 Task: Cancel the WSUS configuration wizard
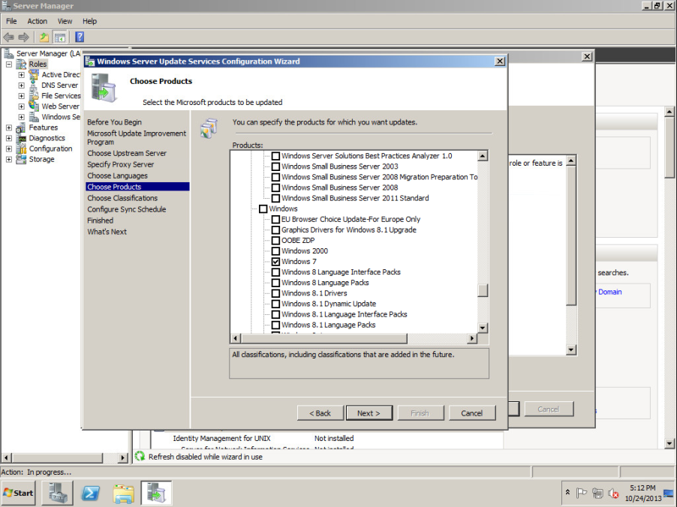(x=472, y=413)
